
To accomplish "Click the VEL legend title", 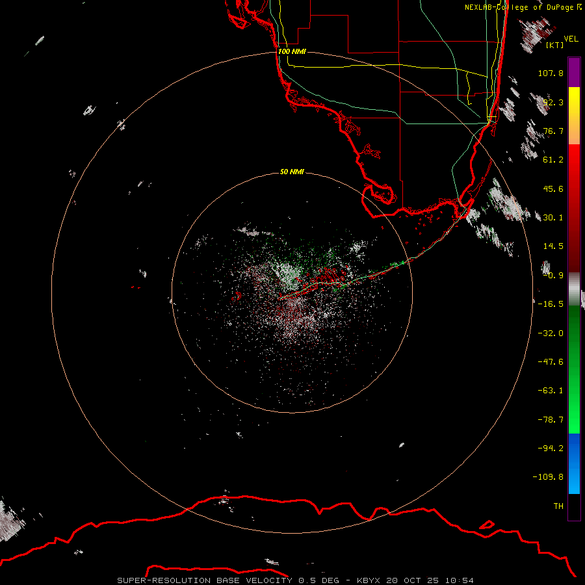I will click(x=571, y=39).
